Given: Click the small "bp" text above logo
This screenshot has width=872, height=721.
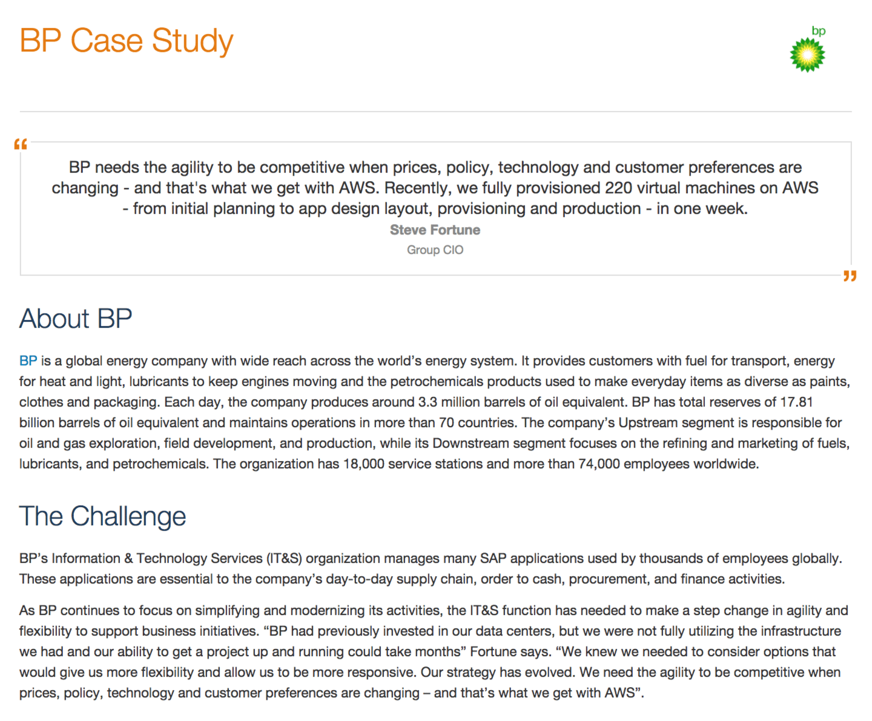Looking at the screenshot, I should coord(818,31).
